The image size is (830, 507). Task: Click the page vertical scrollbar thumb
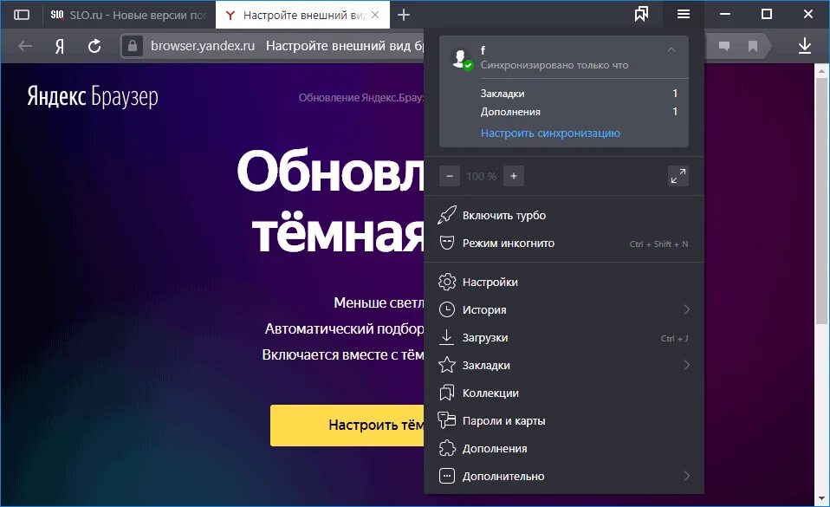click(821, 200)
